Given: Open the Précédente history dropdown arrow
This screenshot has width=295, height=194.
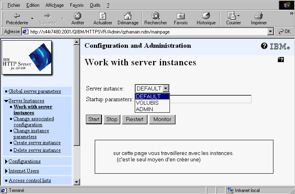Looking at the screenshot, I should click(32, 18).
